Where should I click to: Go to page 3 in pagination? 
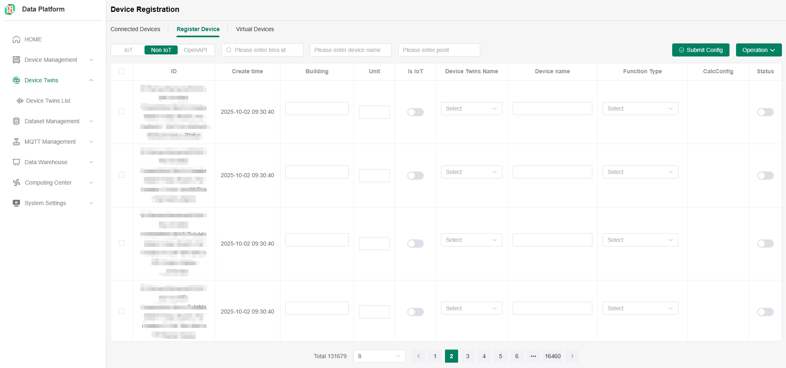(x=468, y=356)
